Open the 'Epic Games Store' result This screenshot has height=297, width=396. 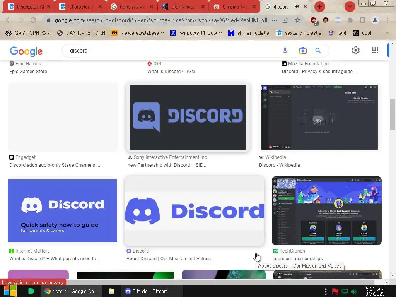(28, 72)
